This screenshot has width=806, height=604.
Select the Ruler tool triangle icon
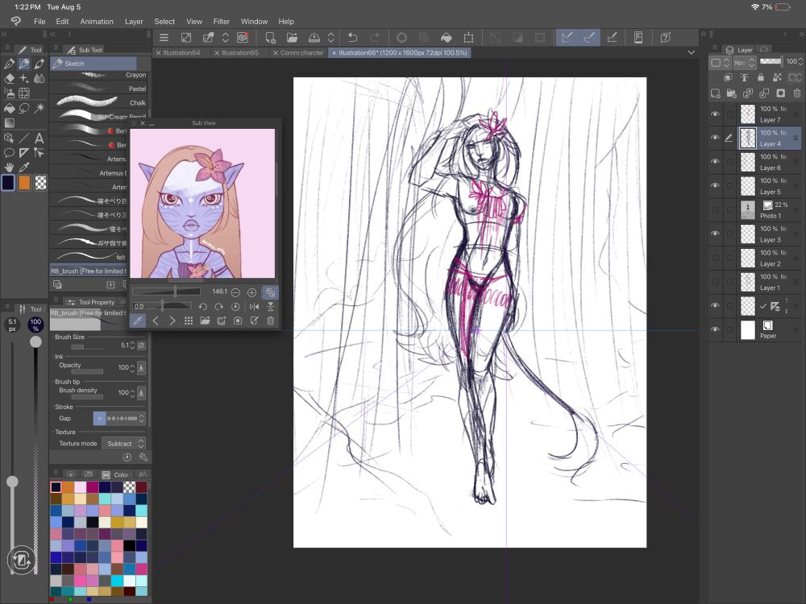[24, 152]
